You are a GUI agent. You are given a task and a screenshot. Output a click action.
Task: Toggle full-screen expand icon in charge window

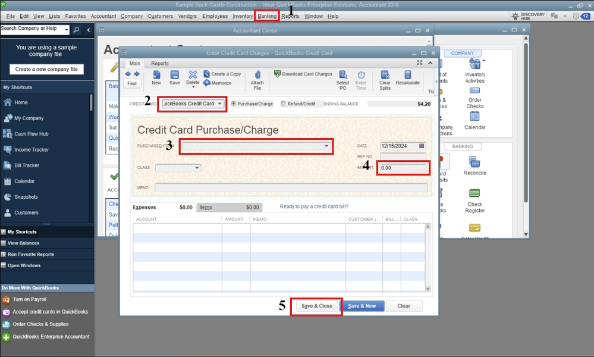point(420,63)
